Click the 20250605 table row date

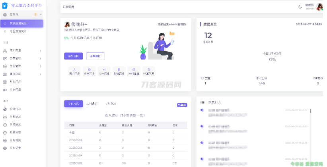(76, 163)
